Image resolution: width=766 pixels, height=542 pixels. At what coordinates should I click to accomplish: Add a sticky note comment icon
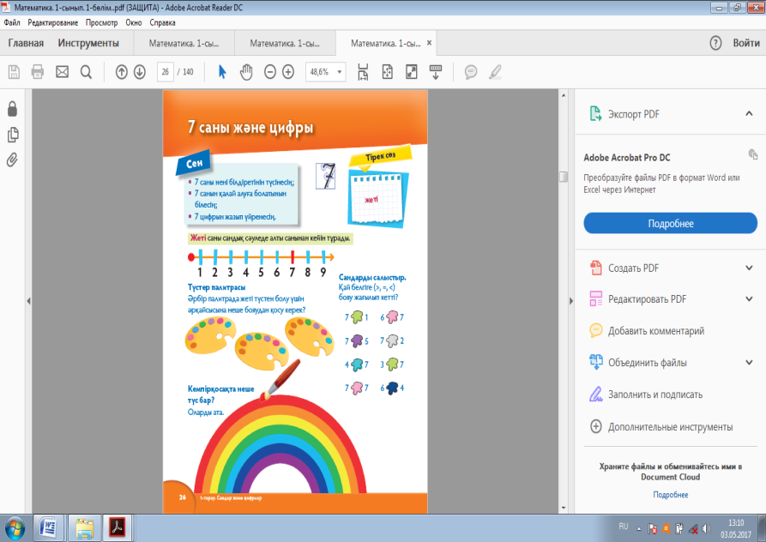click(x=471, y=72)
